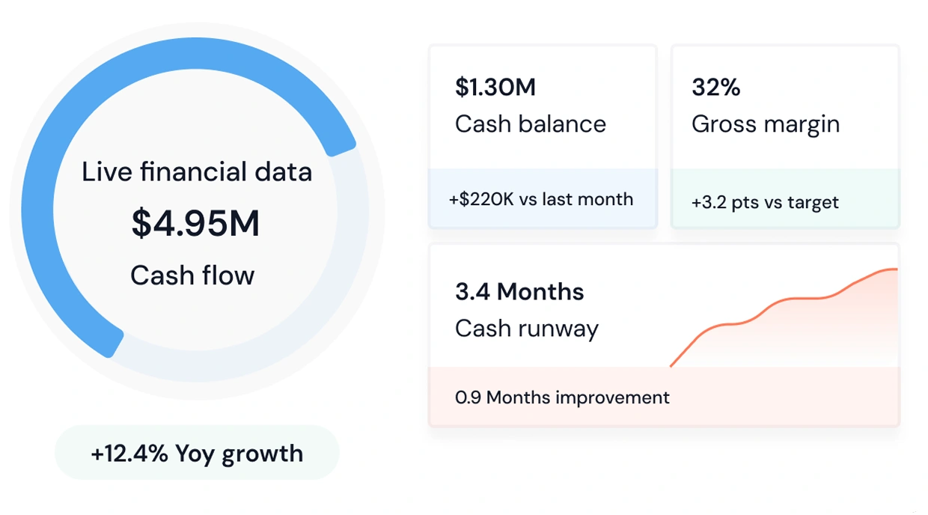
Task: Click the shaded area beneath the orange trend line
Action: click(x=823, y=337)
